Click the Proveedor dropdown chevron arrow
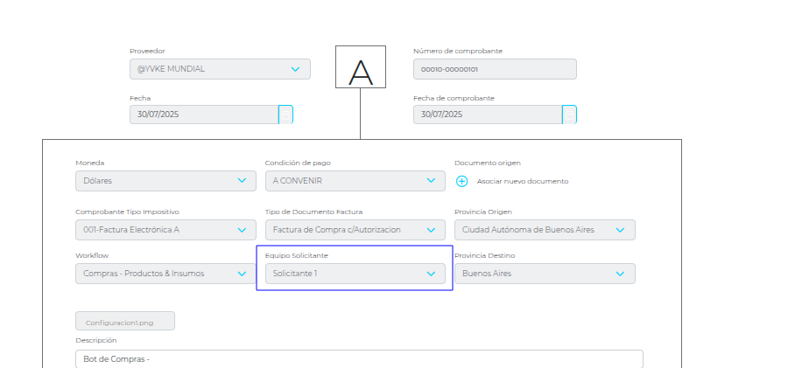This screenshot has height=368, width=788. [x=294, y=69]
